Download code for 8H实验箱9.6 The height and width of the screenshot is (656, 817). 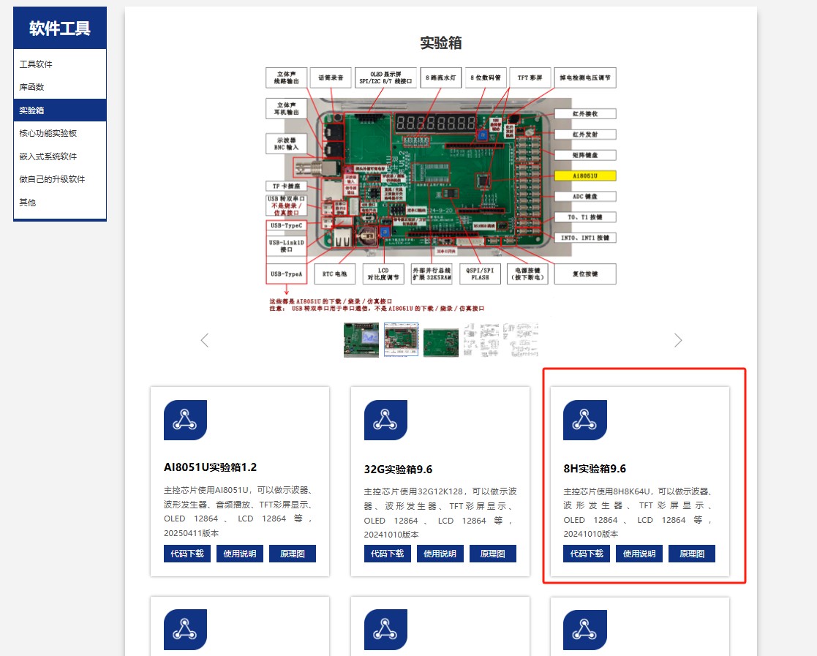pos(587,554)
